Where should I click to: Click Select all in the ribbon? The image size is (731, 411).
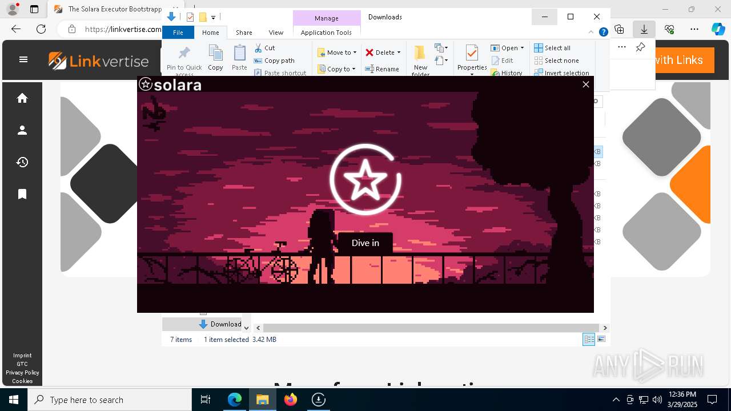click(552, 48)
